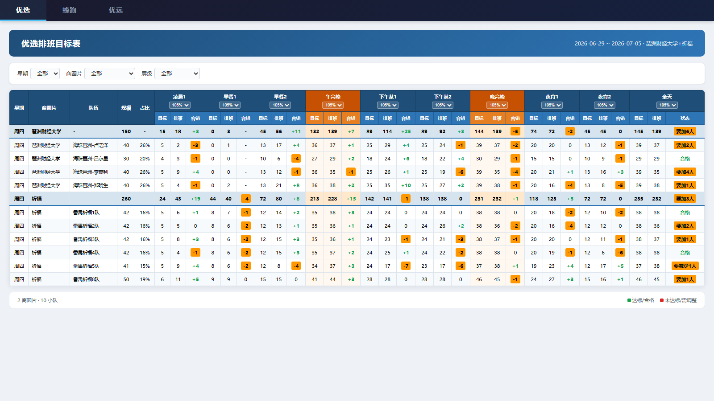
Task: Select team 番禺祈福3队
Action: 87,239
